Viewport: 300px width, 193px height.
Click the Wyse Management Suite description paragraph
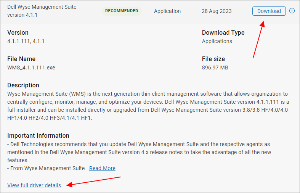pos(148,106)
